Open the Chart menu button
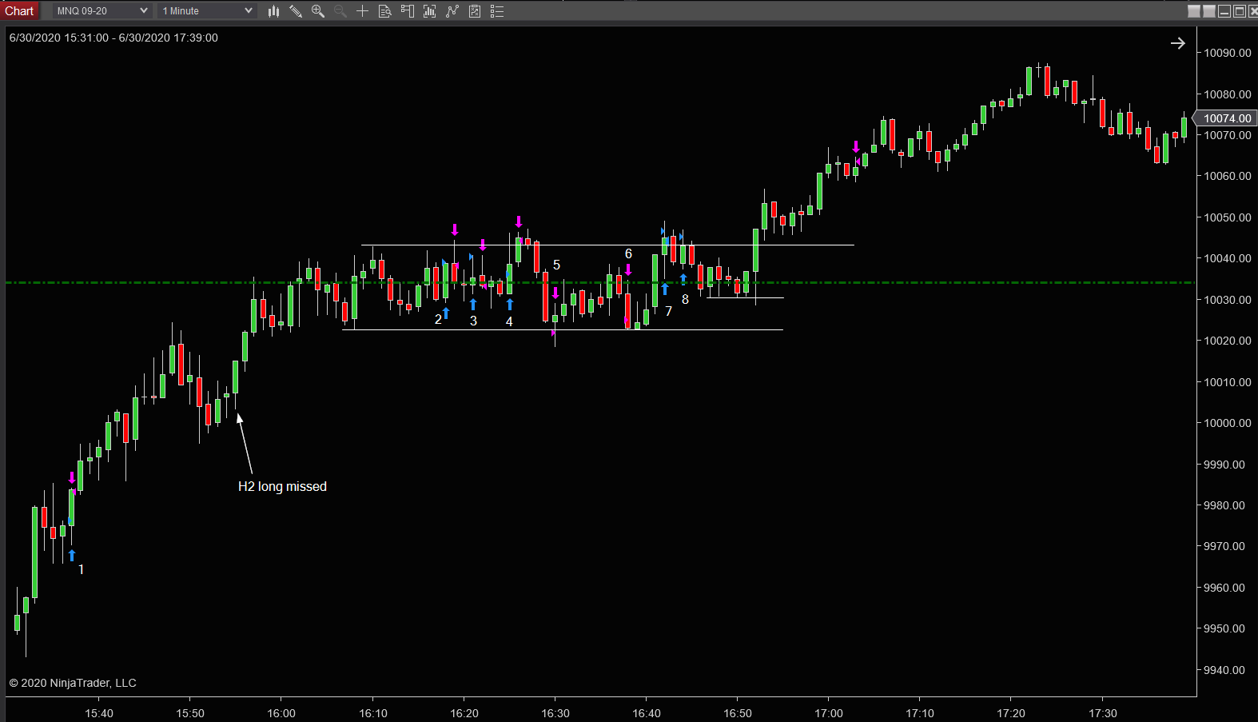Screen dimensions: 1258x722 (19, 10)
